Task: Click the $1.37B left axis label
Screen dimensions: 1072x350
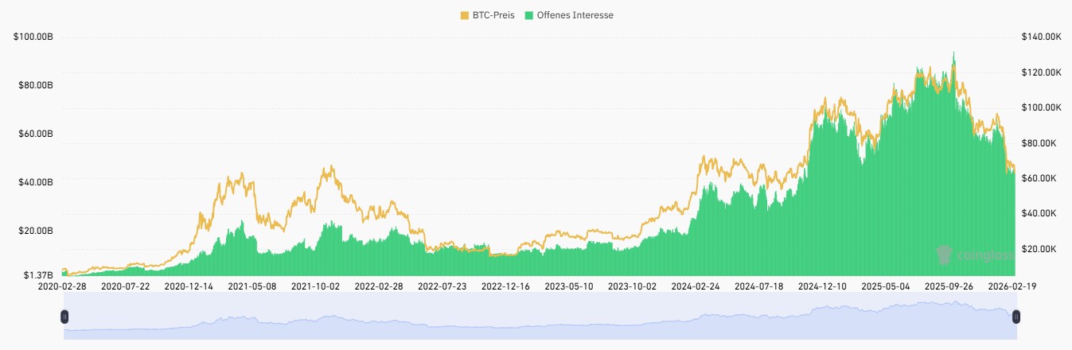Action: [37, 275]
